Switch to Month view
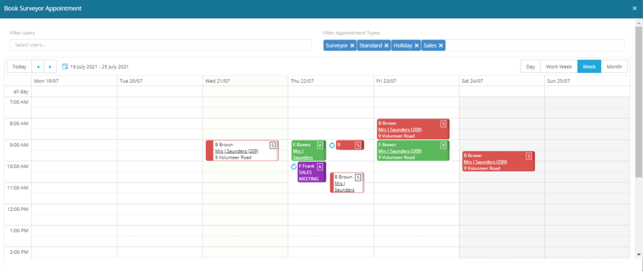The image size is (643, 271). point(613,66)
